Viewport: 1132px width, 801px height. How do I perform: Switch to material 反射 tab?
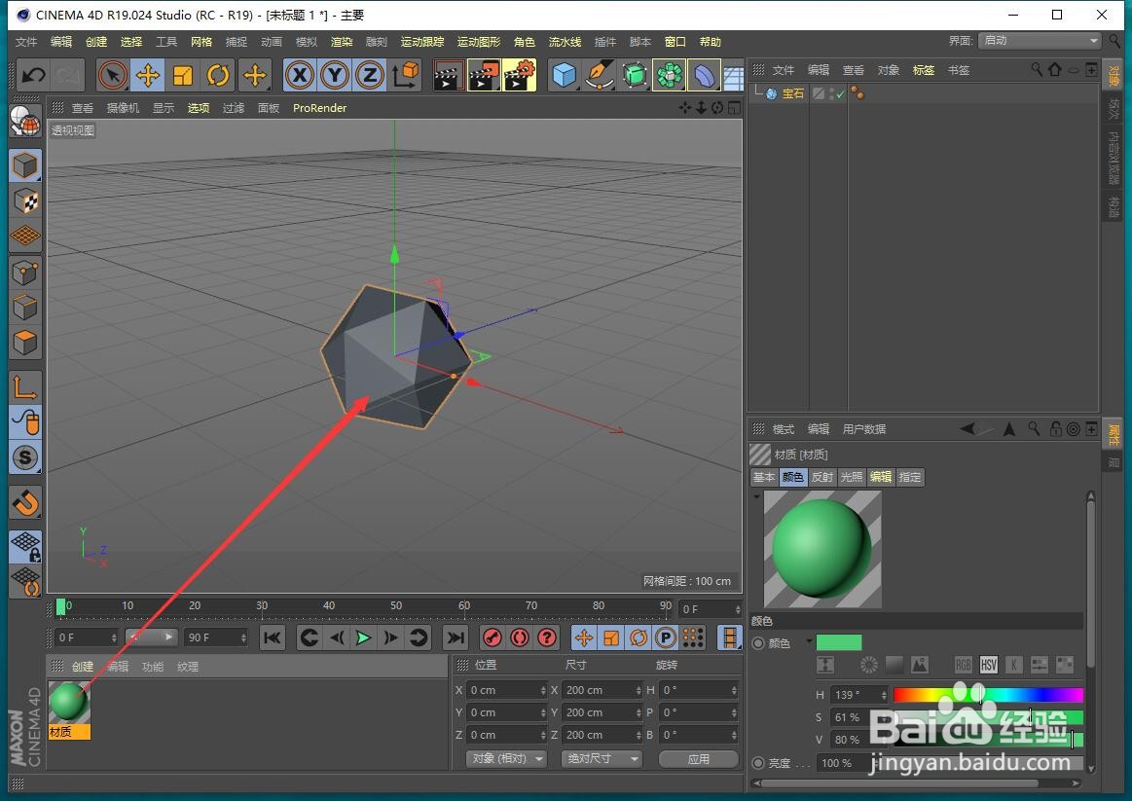point(822,477)
